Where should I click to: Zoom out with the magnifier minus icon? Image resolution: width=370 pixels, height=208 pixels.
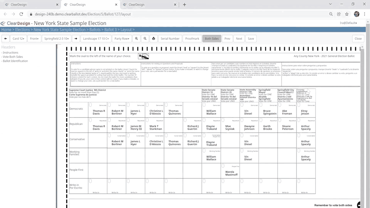tap(145, 39)
